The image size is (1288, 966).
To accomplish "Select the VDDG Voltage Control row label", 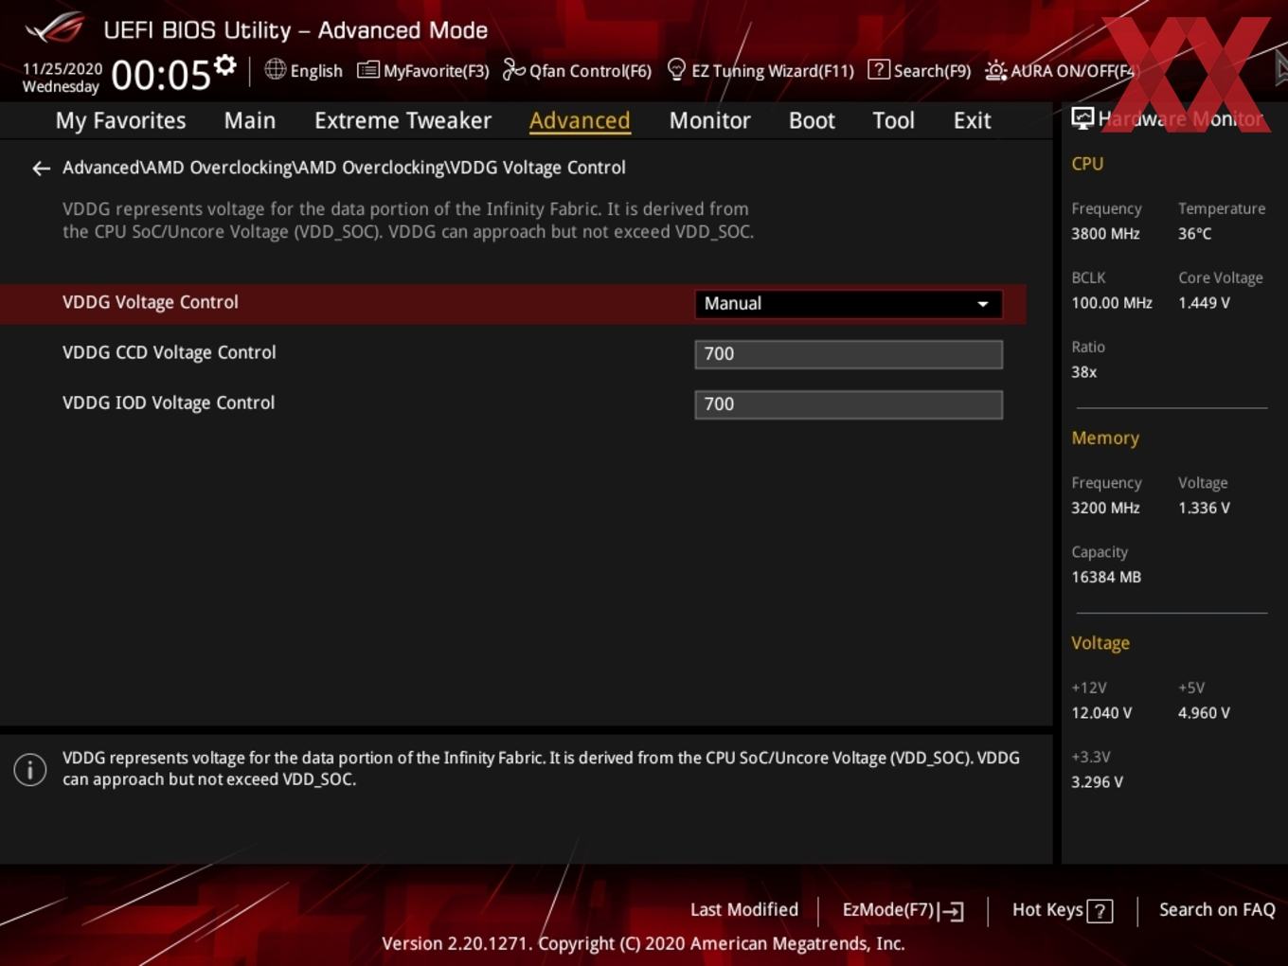I will pos(151,302).
